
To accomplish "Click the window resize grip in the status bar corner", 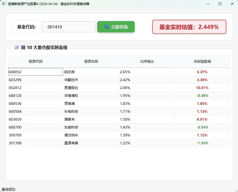I will 236,190.
